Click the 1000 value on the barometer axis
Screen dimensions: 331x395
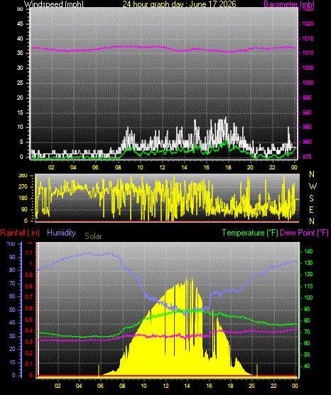[x=308, y=83]
